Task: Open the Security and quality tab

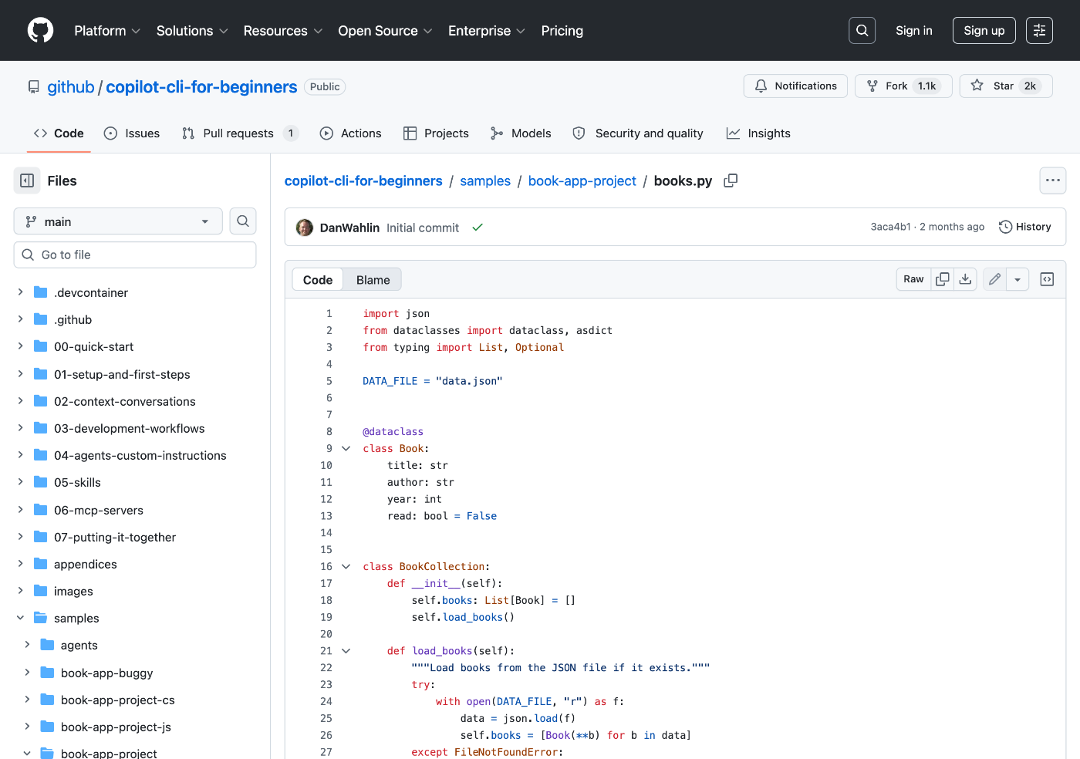Action: tap(638, 133)
